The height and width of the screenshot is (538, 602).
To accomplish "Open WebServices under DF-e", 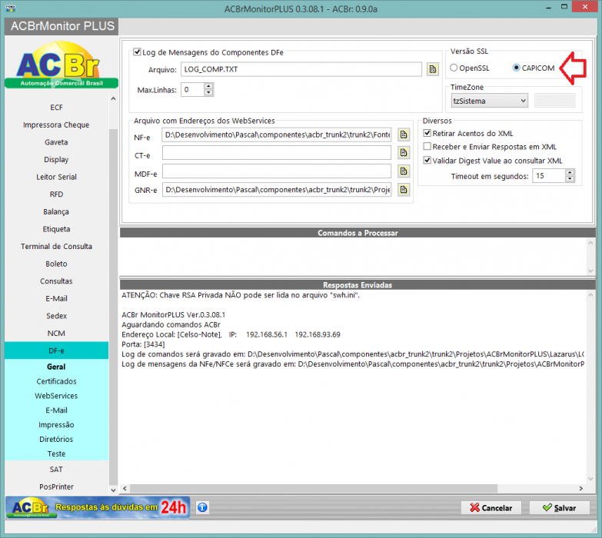I will [56, 396].
